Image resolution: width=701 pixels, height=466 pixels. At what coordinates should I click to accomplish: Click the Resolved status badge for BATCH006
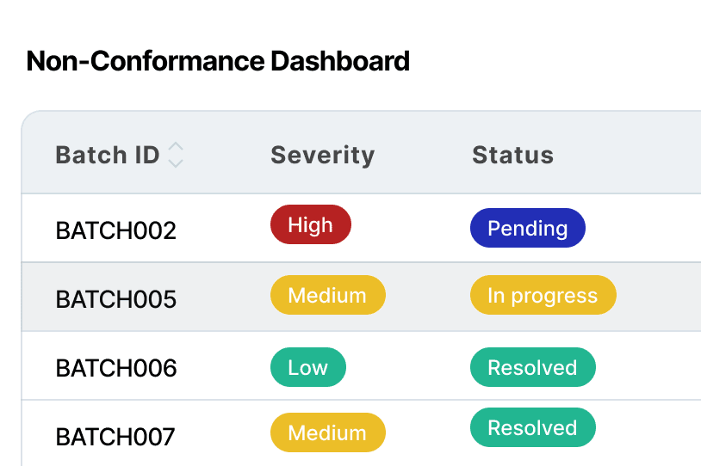pos(533,367)
